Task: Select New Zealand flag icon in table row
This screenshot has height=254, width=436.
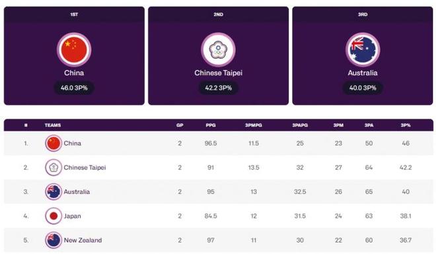Action: (x=54, y=240)
